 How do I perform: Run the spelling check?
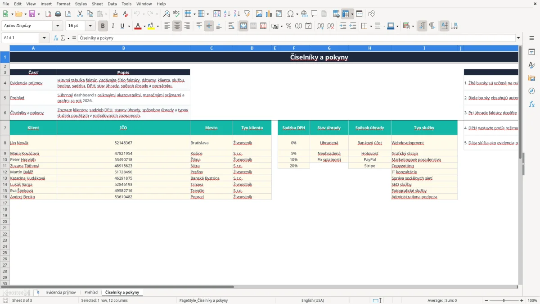pyautogui.click(x=176, y=14)
